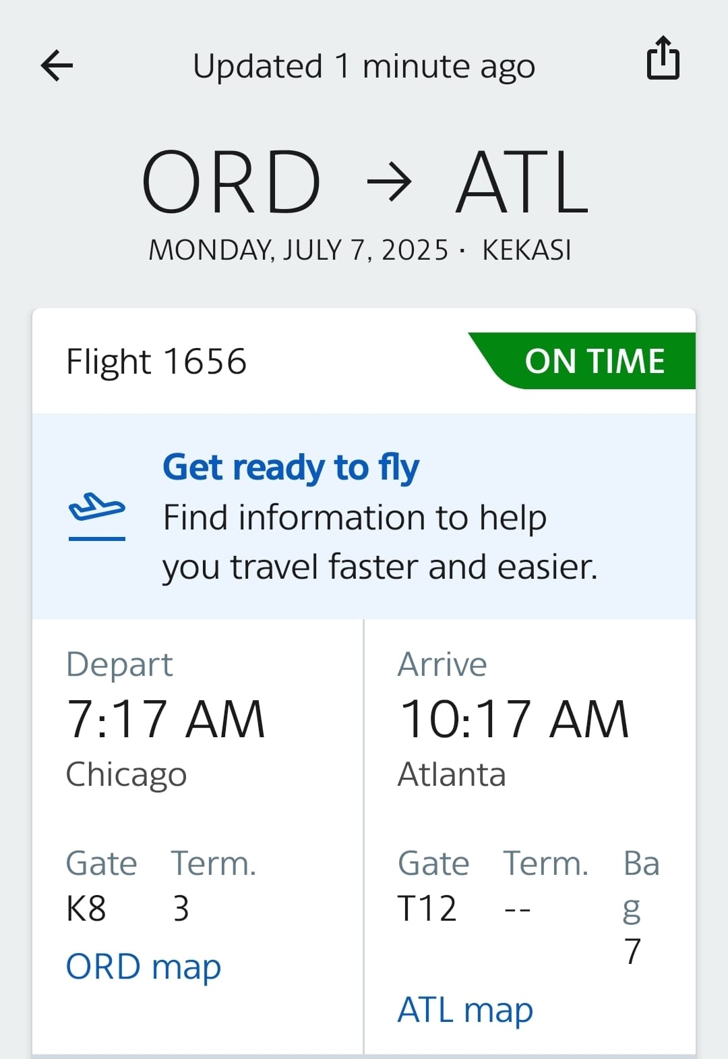Tap the back arrow icon
Viewport: 728px width, 1059px height.
click(x=57, y=65)
